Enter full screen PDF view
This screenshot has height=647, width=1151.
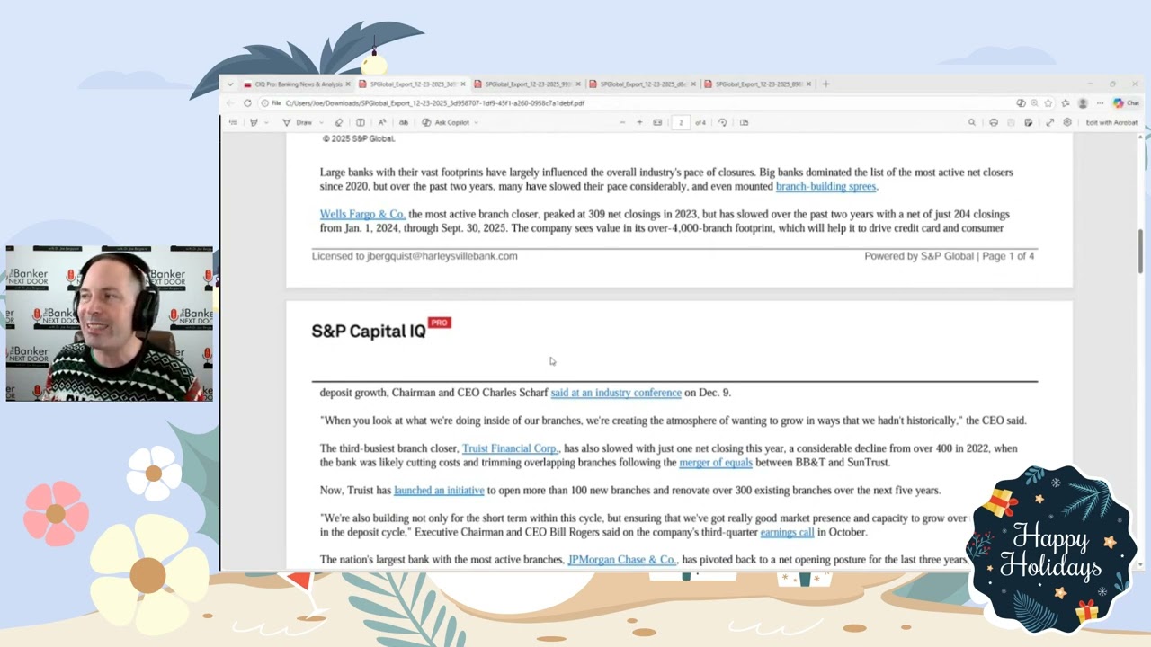[1049, 122]
